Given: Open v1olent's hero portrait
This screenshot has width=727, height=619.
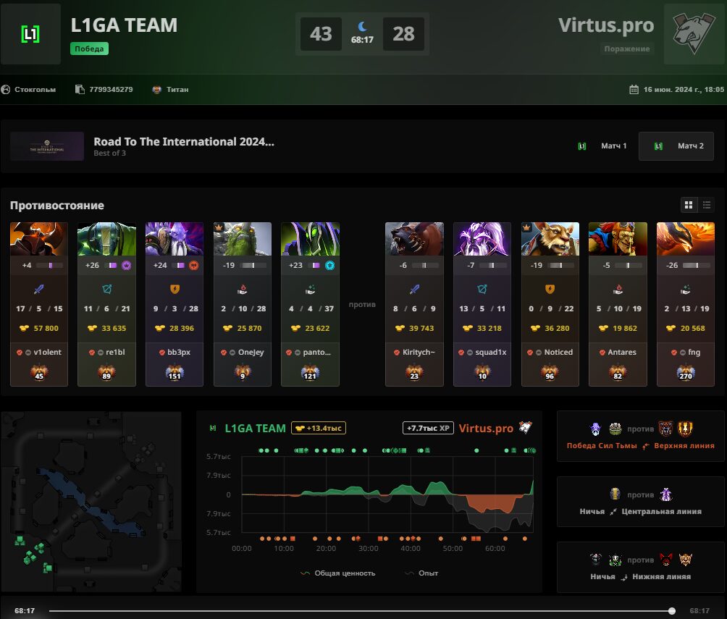Looking at the screenshot, I should tap(39, 239).
